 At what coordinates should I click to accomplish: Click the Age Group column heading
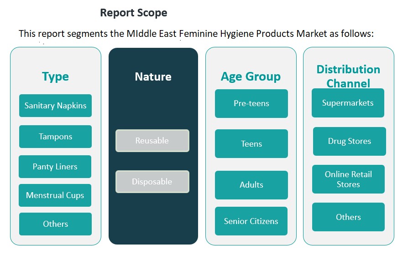tap(251, 76)
